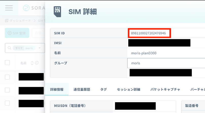Check the second SIM row checkbox
Screen dimensions: 205x113
click(x=7, y=90)
